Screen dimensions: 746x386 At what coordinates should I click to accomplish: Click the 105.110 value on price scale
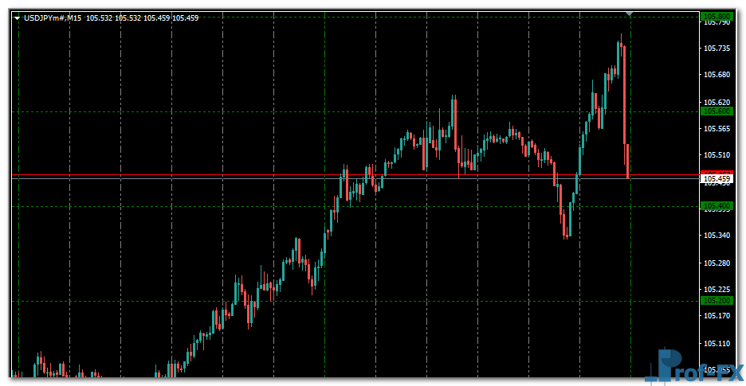point(717,344)
